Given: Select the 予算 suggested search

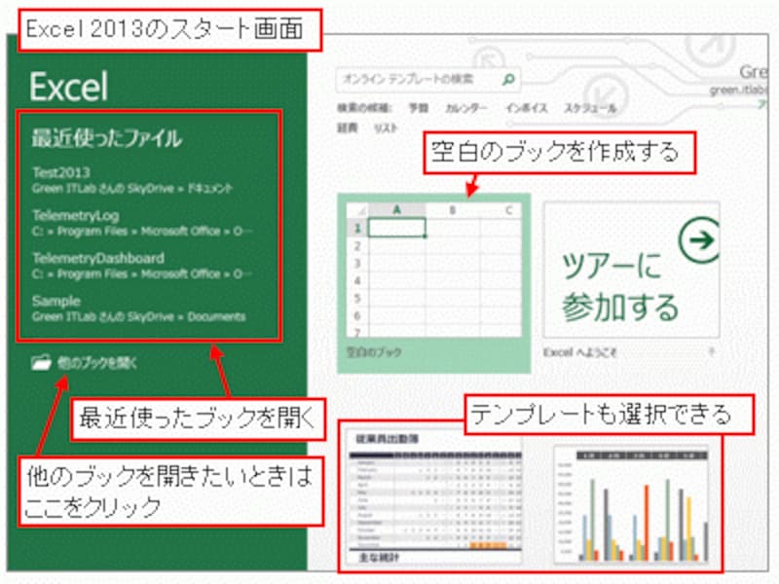Looking at the screenshot, I should point(418,108).
